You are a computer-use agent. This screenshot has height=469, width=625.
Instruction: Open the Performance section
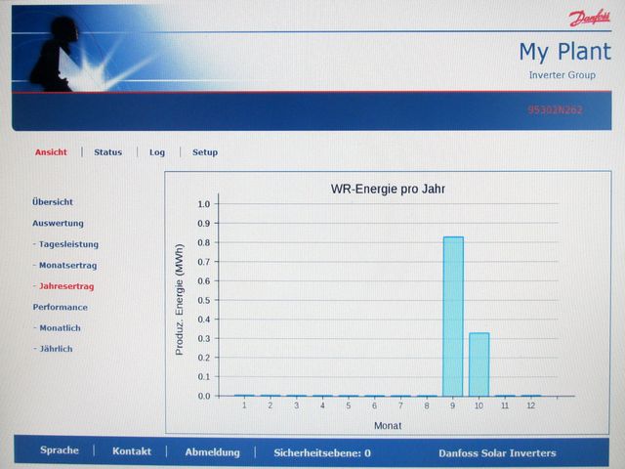tap(61, 307)
